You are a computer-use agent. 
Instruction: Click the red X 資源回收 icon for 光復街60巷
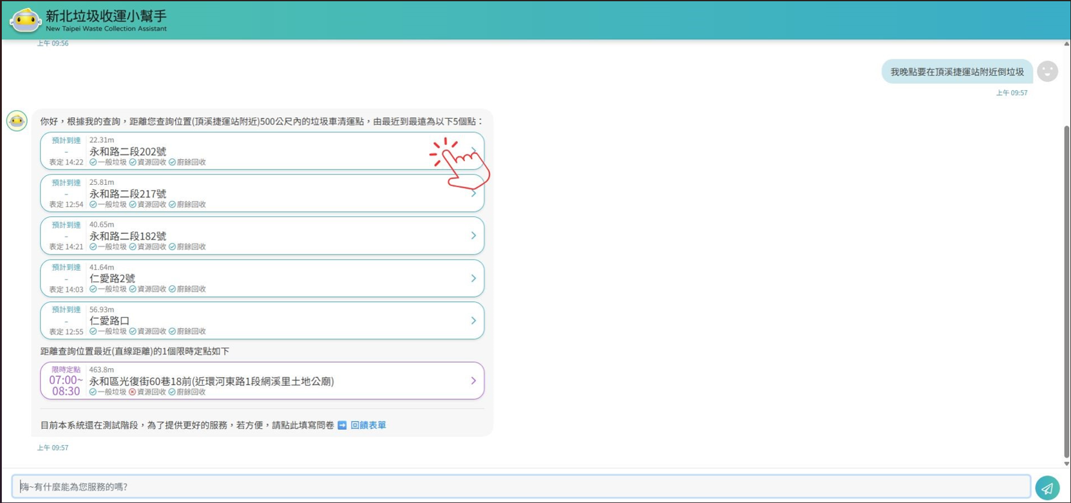coord(133,392)
